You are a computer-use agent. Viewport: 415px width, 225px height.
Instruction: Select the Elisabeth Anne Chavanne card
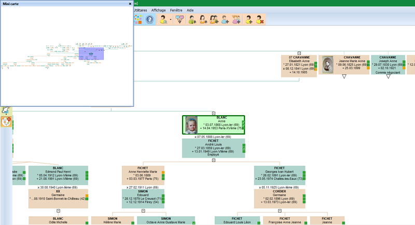coord(299,66)
